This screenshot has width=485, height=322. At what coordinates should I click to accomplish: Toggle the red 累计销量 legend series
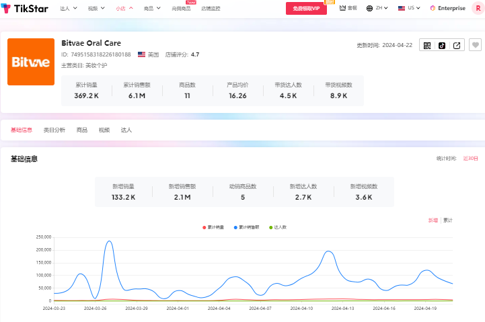213,227
